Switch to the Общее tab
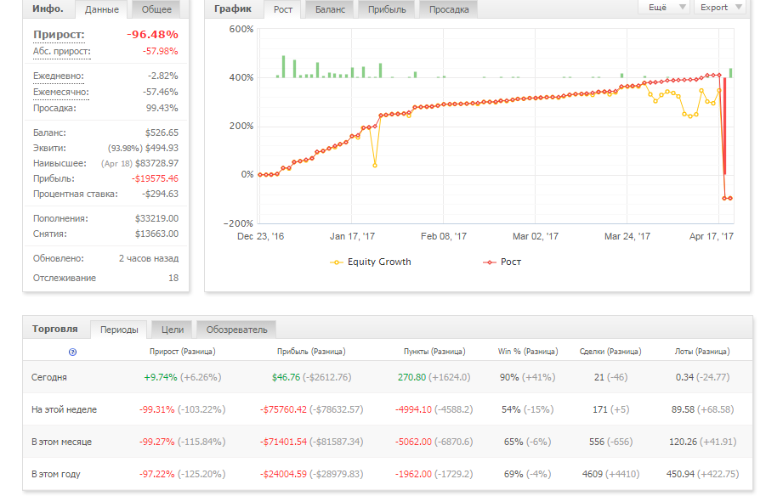Image resolution: width=783 pixels, height=496 pixels. [156, 9]
